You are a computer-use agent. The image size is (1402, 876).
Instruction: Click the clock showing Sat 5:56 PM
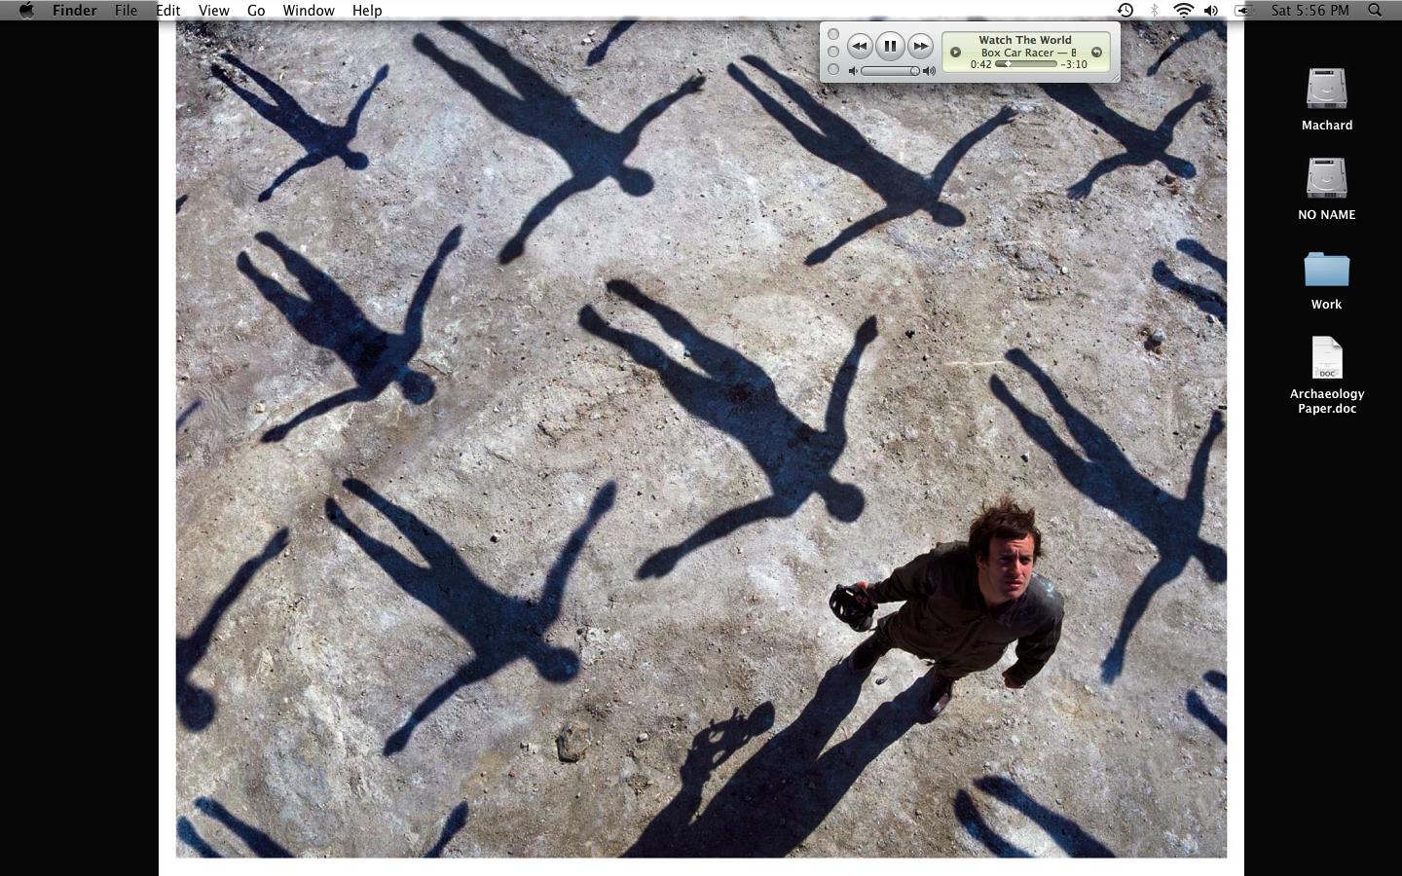pos(1310,10)
